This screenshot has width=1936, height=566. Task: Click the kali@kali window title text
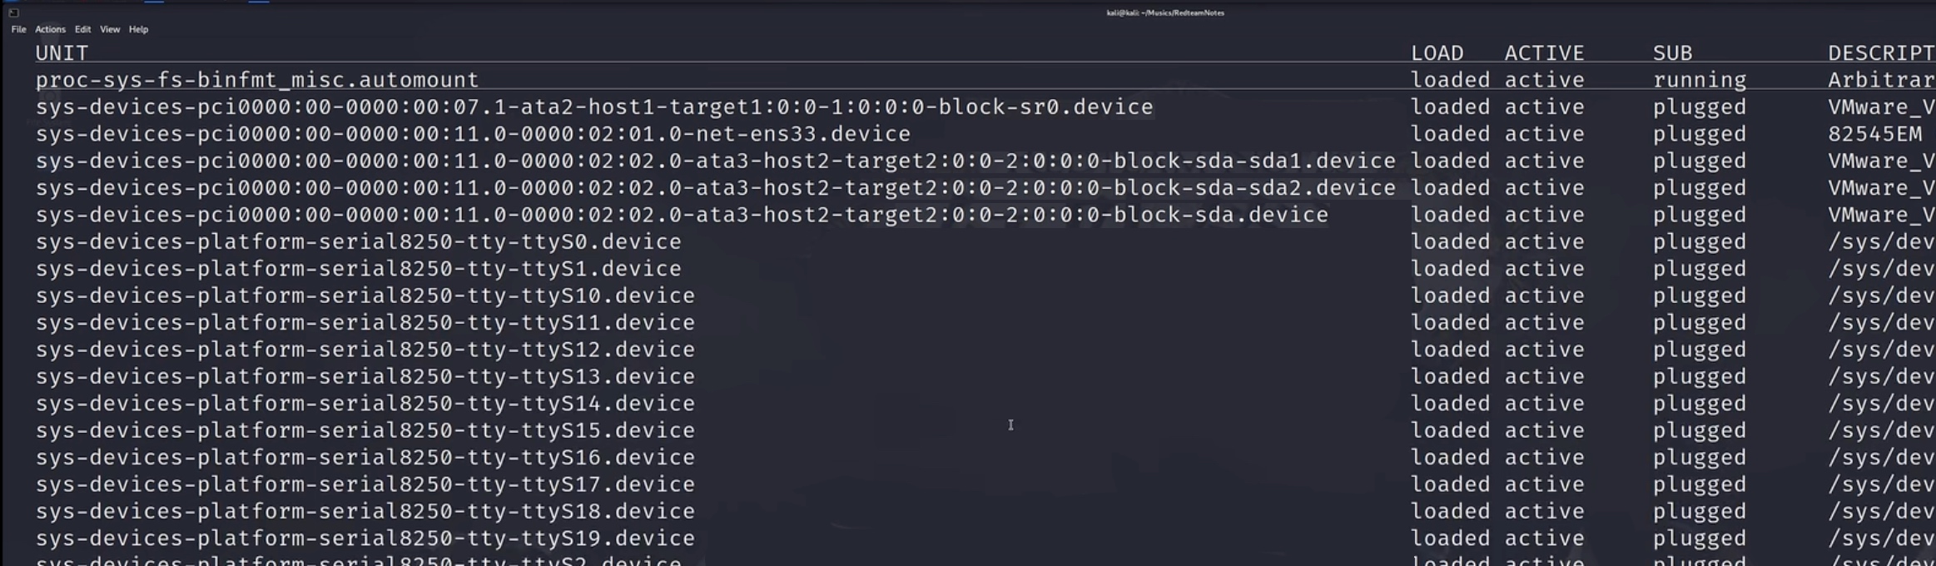[1164, 12]
